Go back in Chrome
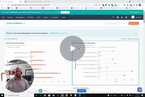This screenshot has width=145, height=97. click(2, 5)
